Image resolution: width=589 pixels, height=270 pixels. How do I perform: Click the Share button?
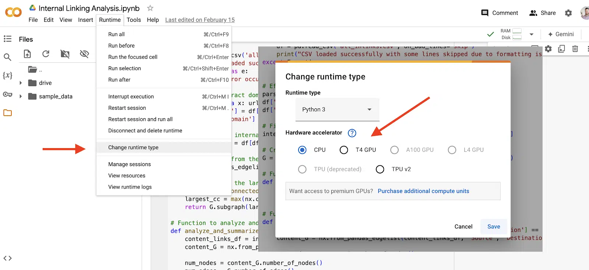tap(543, 13)
